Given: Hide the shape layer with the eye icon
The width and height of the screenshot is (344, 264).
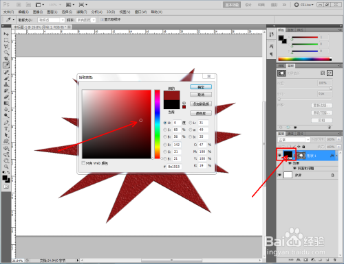Looking at the screenshot, I should coord(279,156).
